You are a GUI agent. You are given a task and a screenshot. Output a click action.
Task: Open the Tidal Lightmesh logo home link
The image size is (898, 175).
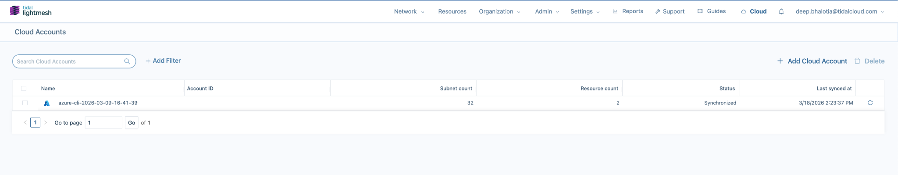[x=31, y=11]
